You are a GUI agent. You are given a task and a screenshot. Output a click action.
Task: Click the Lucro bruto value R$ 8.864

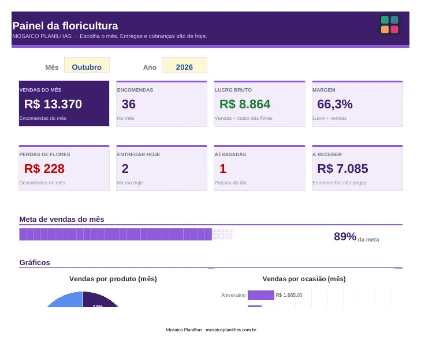pos(245,104)
